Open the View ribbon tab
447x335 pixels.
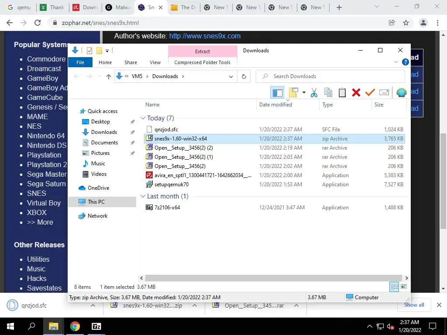155,62
